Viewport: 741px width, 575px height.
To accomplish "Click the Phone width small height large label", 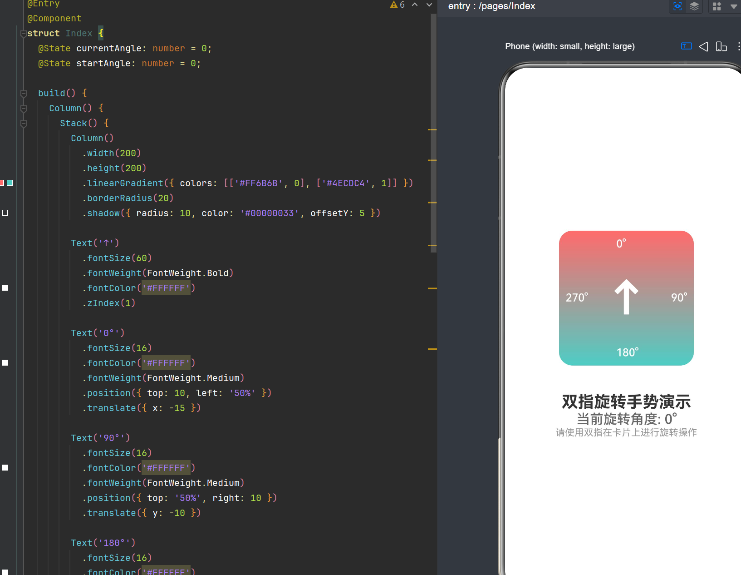I will pos(570,46).
